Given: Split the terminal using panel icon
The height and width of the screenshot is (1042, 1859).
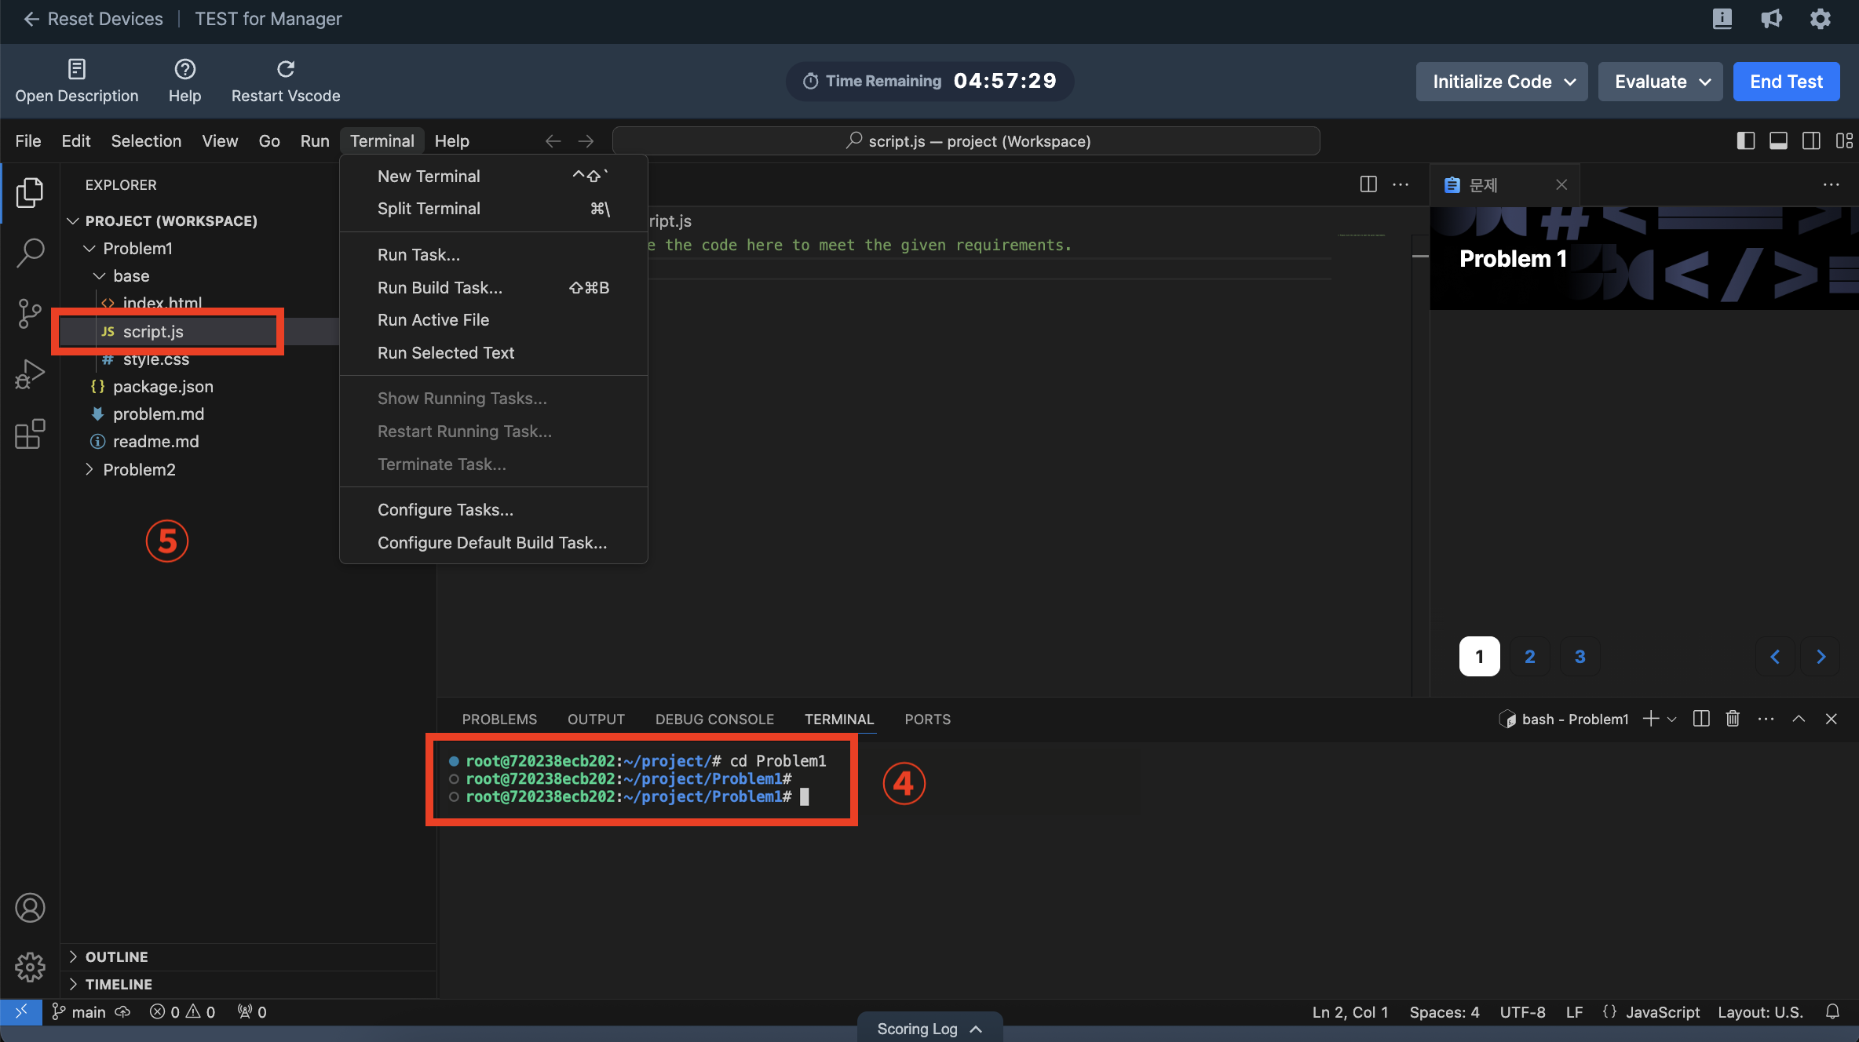Looking at the screenshot, I should coord(1701,719).
